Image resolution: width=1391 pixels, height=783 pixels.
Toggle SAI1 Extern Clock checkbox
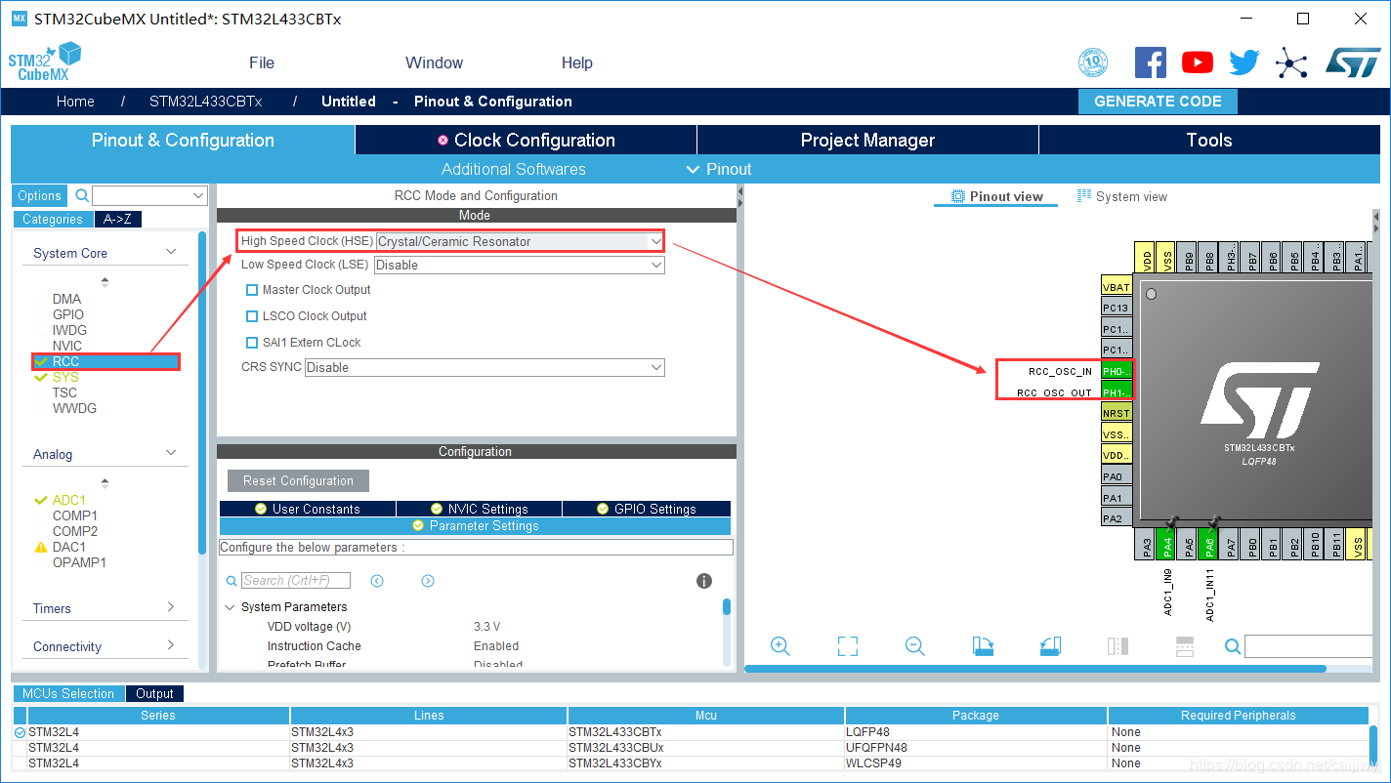pyautogui.click(x=252, y=343)
